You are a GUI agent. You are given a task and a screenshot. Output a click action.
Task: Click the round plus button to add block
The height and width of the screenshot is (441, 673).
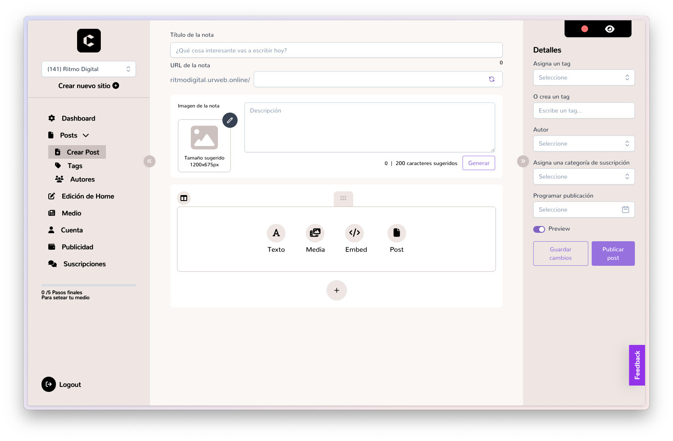[337, 290]
